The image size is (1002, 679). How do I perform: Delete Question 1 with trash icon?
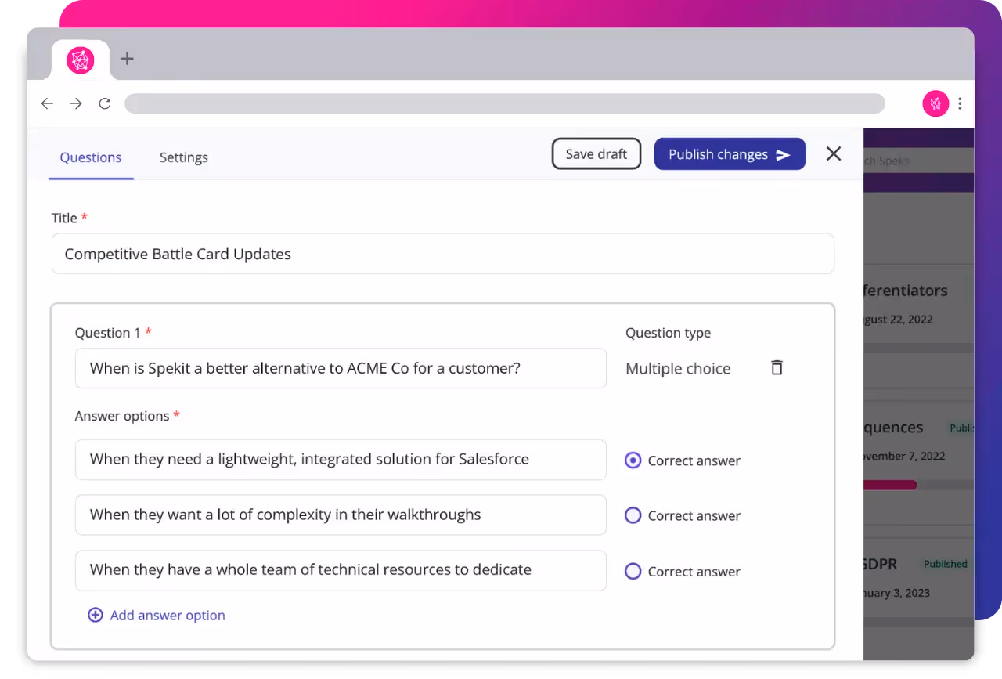(777, 367)
